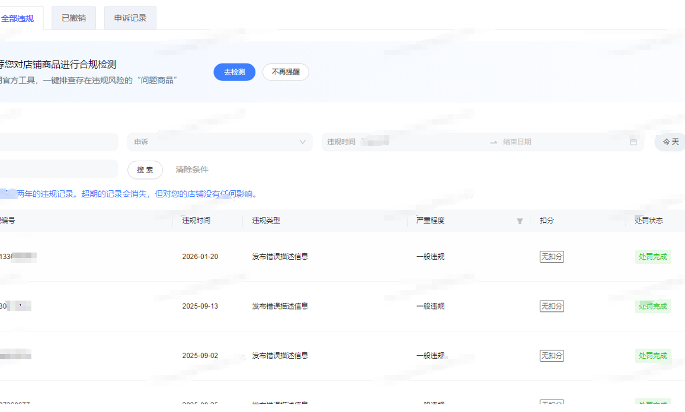
Task: Open the 已撤销 tab
Action: pyautogui.click(x=73, y=18)
